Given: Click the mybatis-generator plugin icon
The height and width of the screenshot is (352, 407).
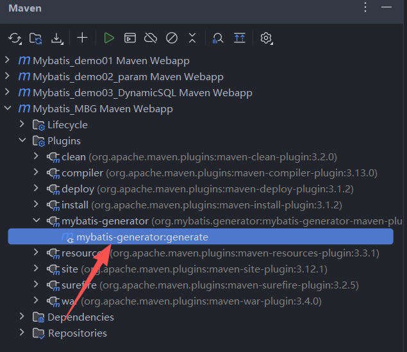Looking at the screenshot, I should click(x=53, y=221).
